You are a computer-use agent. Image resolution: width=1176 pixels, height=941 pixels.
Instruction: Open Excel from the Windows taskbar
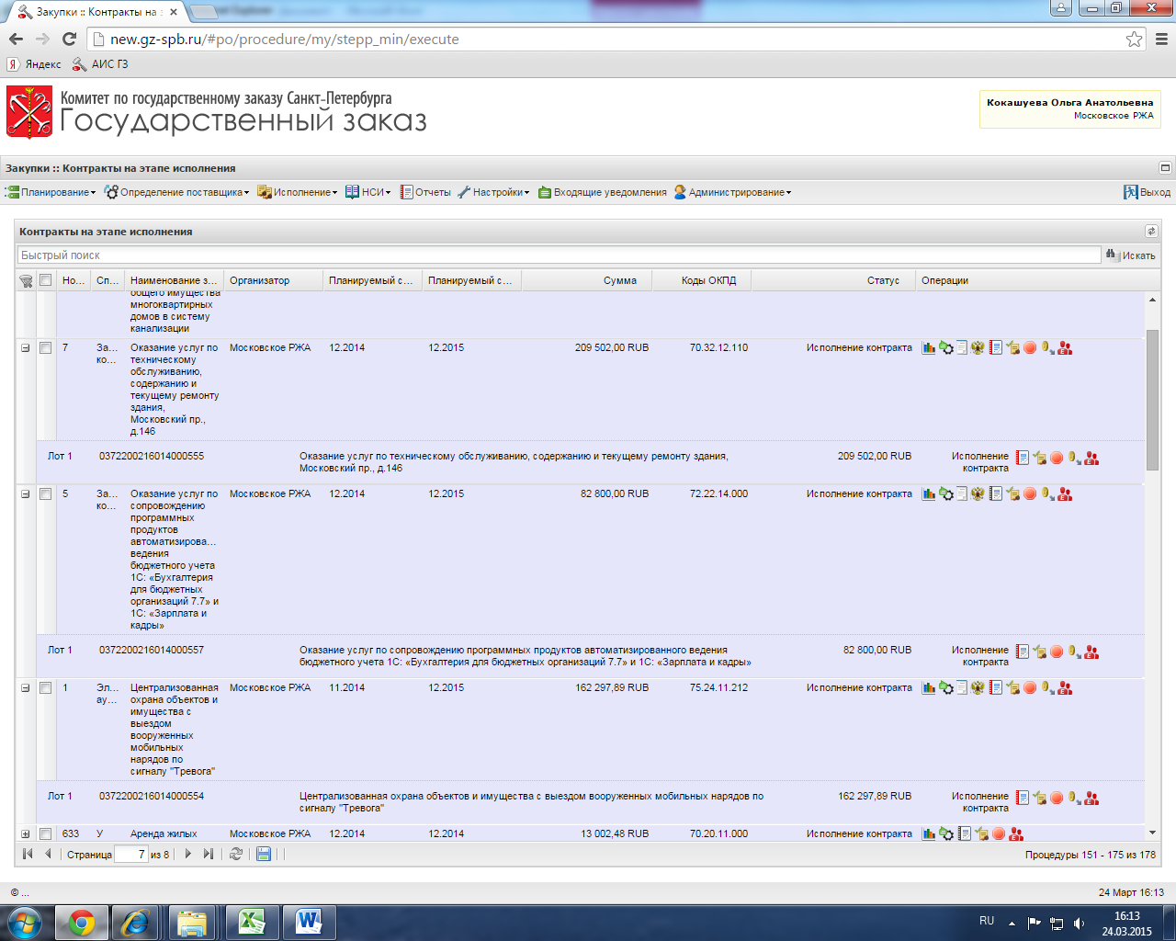(x=251, y=921)
